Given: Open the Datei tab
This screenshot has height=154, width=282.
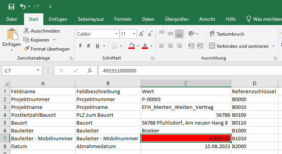Looking at the screenshot, I should tap(11, 19).
